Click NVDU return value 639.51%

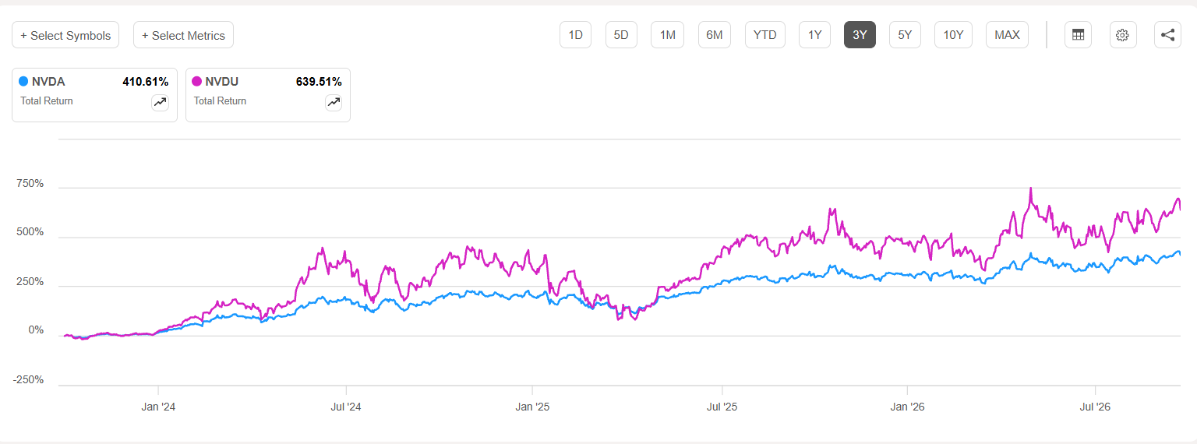[x=319, y=81]
